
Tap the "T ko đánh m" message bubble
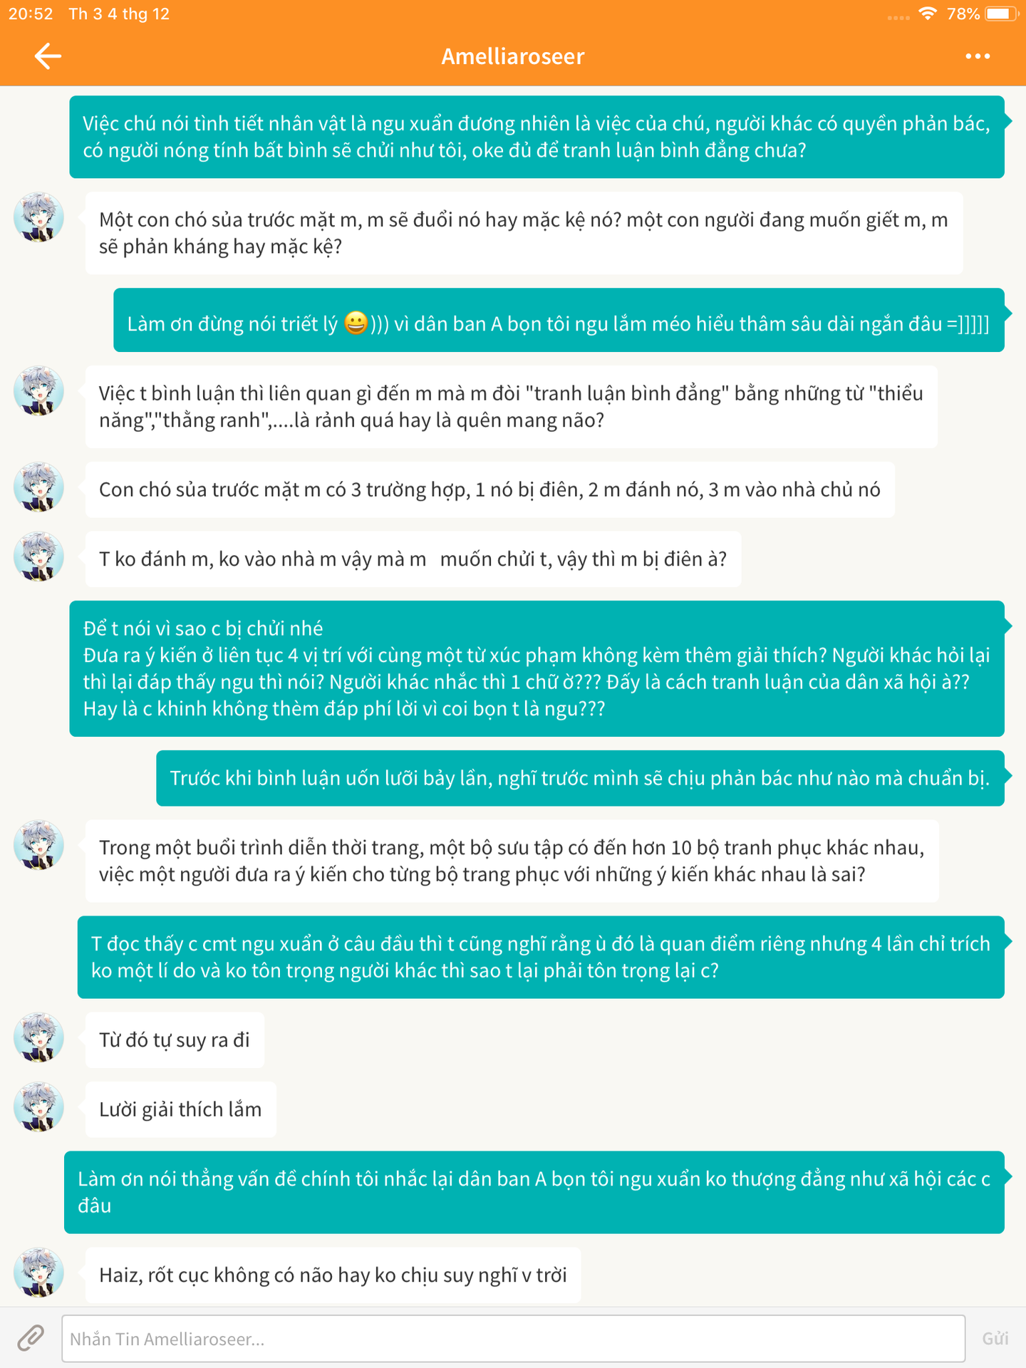click(413, 559)
